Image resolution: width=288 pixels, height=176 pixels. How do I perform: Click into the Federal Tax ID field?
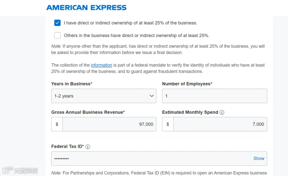(159, 158)
